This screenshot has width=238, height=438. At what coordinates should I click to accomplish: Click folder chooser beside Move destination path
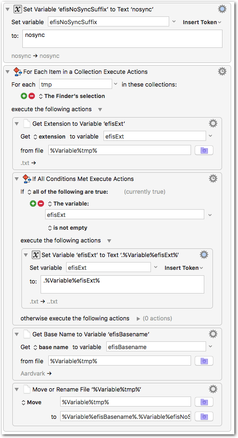click(204, 417)
